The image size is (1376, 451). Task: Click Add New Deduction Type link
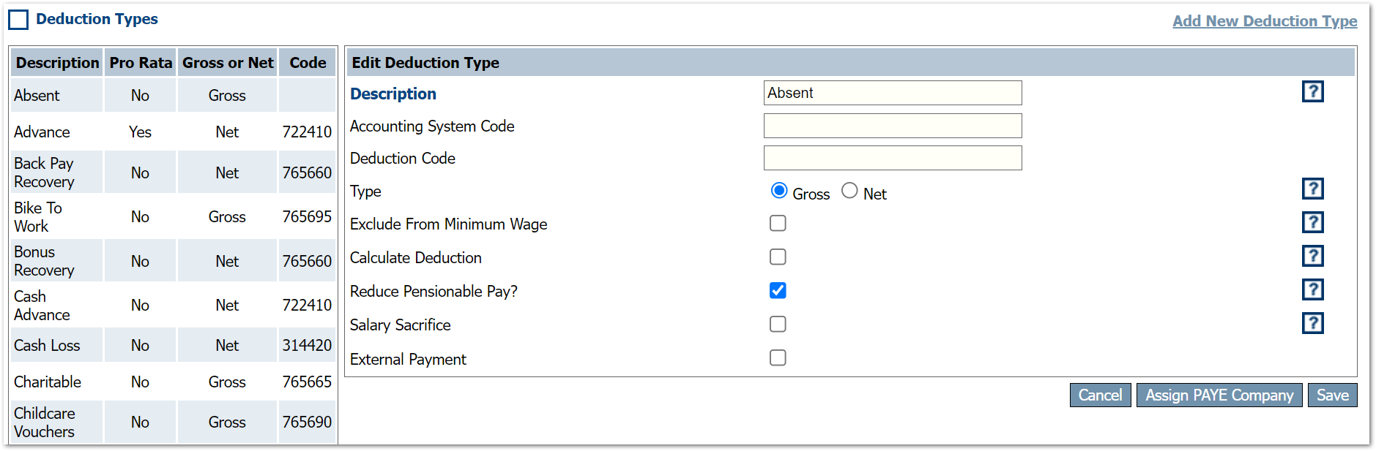coord(1265,21)
